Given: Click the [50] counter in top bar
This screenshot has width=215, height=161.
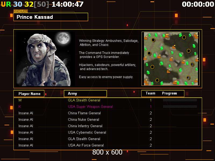Looking at the screenshot, I should [41, 4].
